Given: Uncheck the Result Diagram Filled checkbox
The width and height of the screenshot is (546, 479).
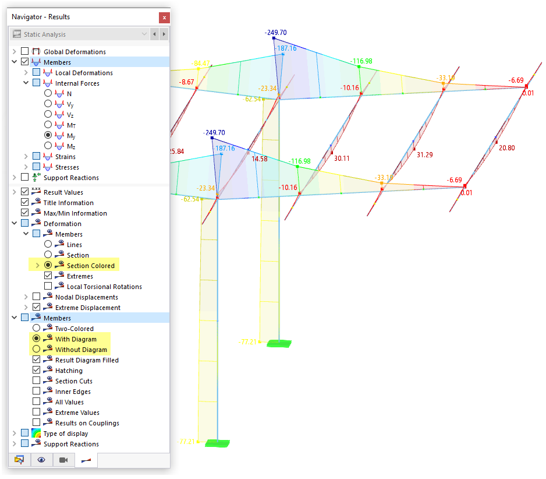Looking at the screenshot, I should click(x=36, y=359).
